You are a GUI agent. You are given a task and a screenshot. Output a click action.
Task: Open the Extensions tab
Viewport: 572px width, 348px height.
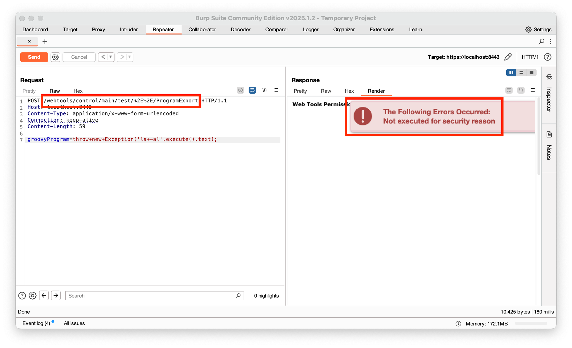pyautogui.click(x=382, y=30)
